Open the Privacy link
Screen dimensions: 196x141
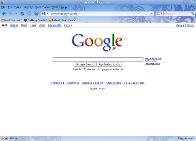pos(102,89)
